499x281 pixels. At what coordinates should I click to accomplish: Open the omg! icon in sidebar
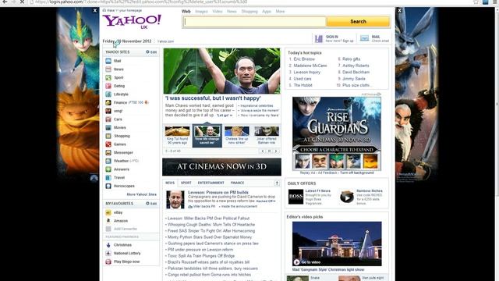click(108, 111)
